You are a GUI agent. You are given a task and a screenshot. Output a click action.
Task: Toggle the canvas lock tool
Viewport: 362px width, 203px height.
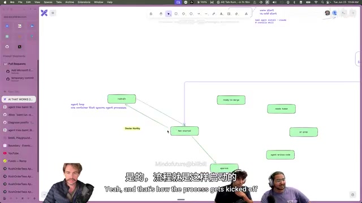151,14
